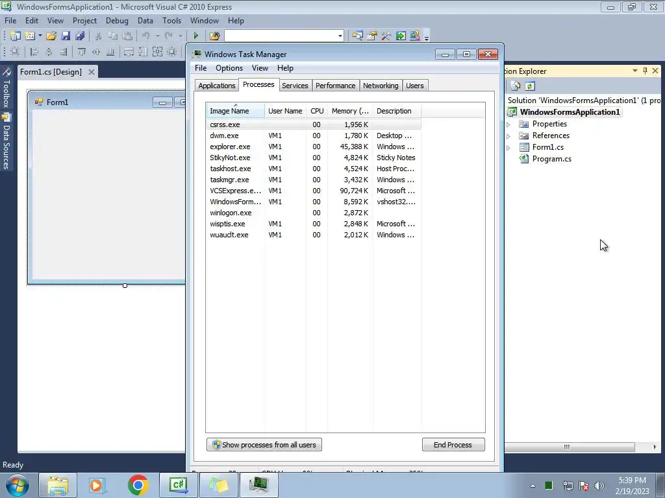Open the Tools menu in Visual C#

pyautogui.click(x=171, y=20)
